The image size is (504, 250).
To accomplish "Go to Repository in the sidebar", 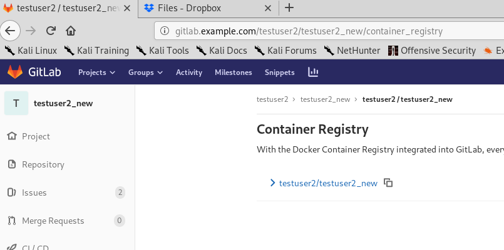I will pos(43,164).
